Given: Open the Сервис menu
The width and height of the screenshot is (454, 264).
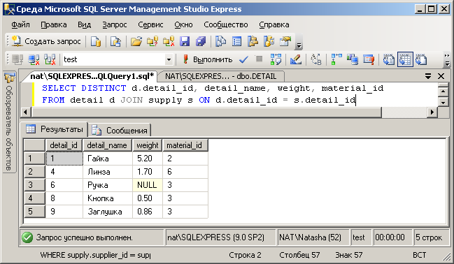Looking at the screenshot, I should click(150, 25).
